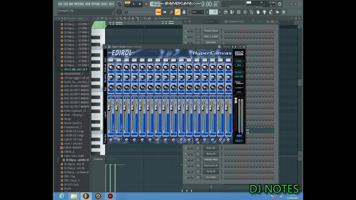Toggle the highlighted link icon in toolbar
The width and height of the screenshot is (356, 200).
pos(177,12)
